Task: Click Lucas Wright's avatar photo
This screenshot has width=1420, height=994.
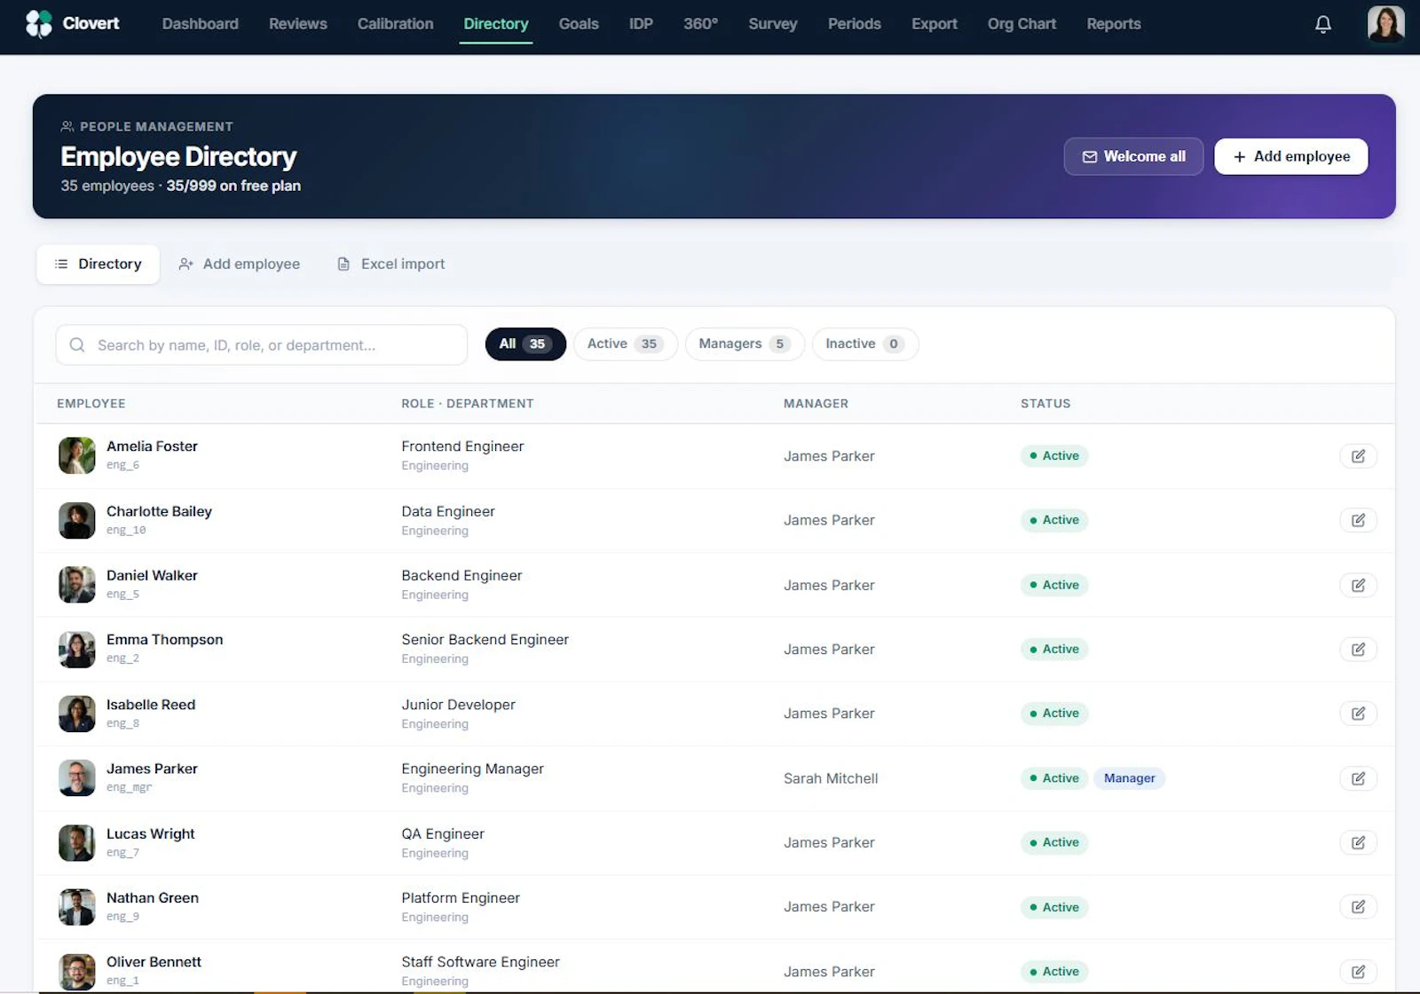Action: pos(76,842)
